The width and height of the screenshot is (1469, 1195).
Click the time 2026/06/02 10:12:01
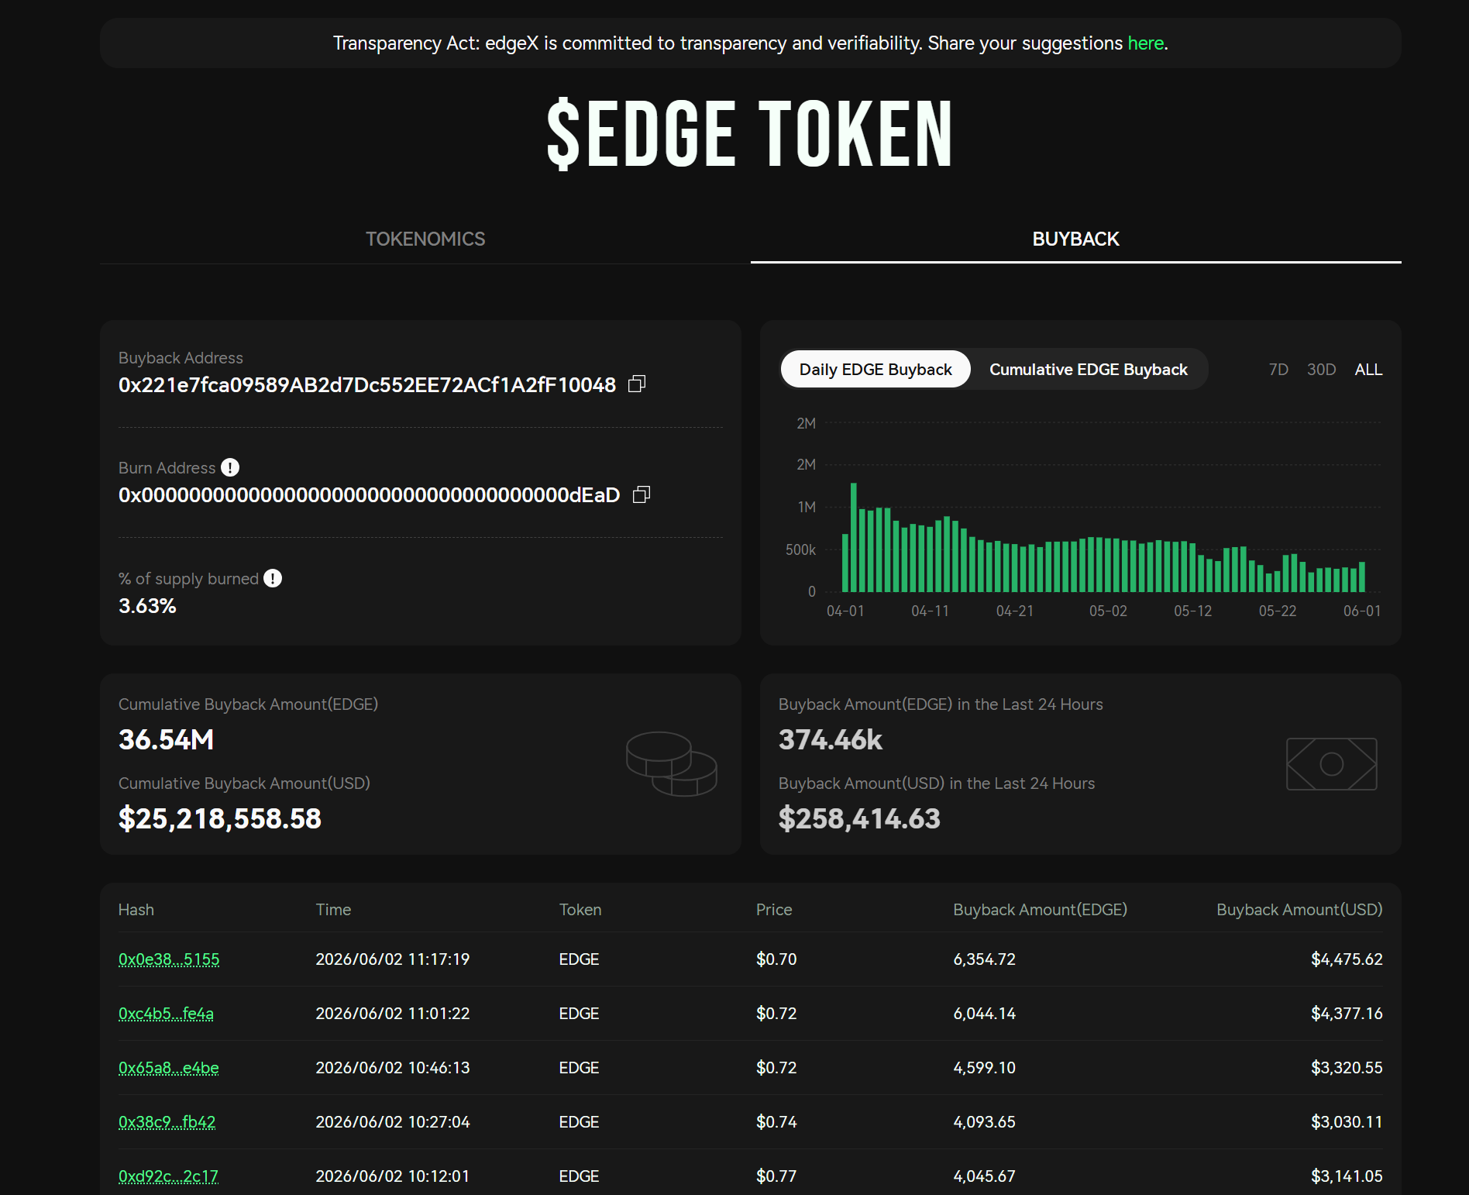pos(393,1176)
